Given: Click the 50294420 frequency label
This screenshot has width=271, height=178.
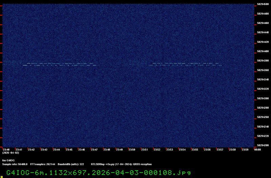Looking at the screenshot, I should point(263,42).
